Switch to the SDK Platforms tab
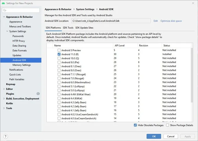This screenshot has width=198, height=141. [53, 28]
